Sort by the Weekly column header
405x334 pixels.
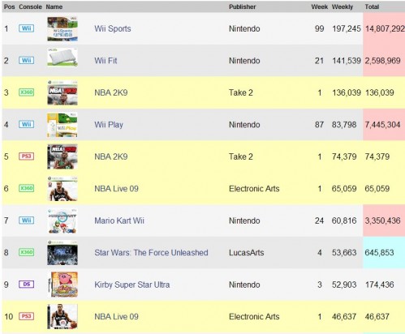pyautogui.click(x=343, y=6)
